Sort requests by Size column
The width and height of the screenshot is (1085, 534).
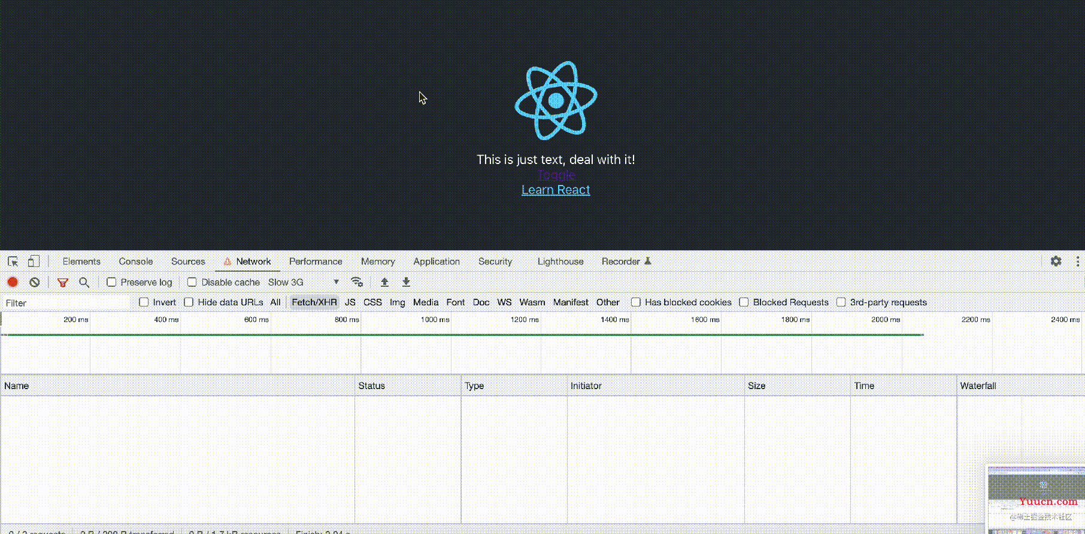click(x=798, y=386)
